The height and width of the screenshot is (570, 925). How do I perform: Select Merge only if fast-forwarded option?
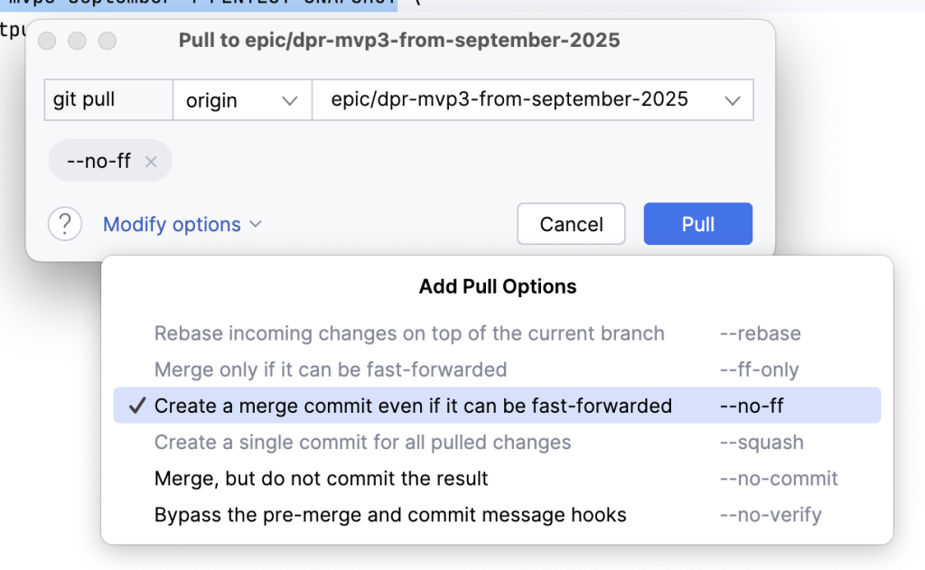tap(331, 369)
